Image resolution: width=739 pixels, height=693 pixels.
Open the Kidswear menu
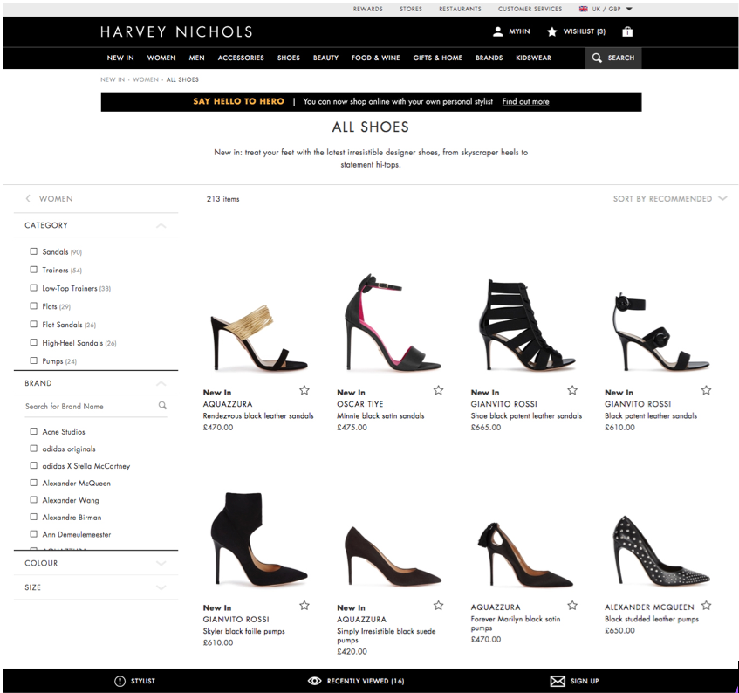point(533,58)
